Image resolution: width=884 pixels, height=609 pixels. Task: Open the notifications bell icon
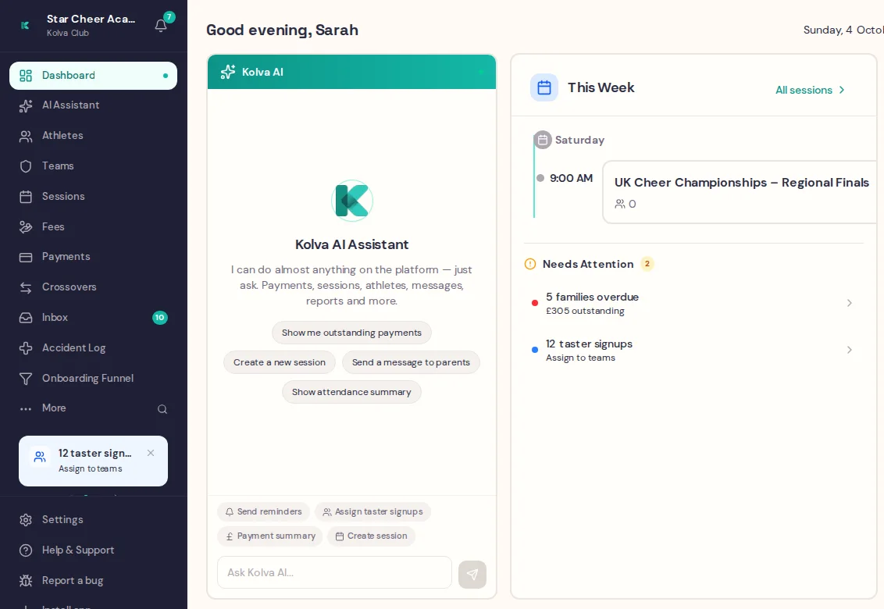[x=161, y=26]
